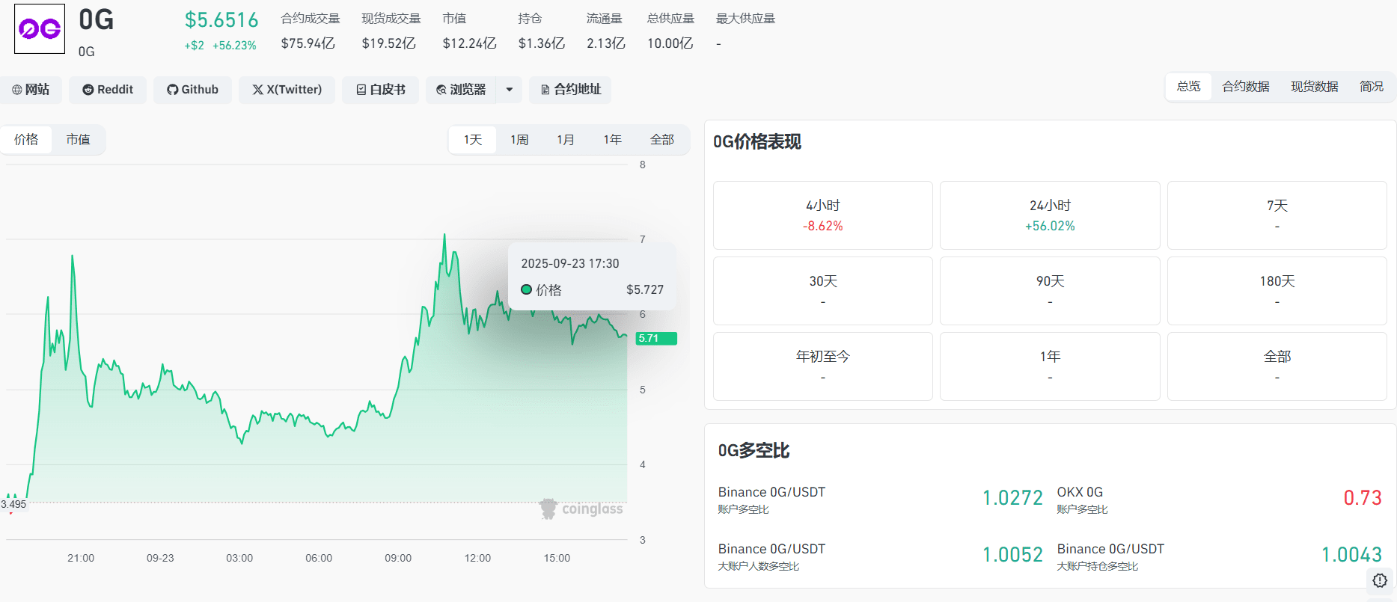Open the Github link
Image resolution: width=1397 pixels, height=602 pixels.
192,90
